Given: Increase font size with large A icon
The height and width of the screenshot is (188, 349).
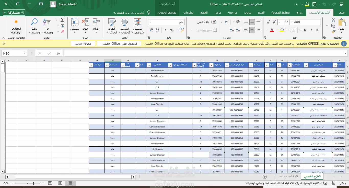Looking at the screenshot, I should click(x=275, y=22).
